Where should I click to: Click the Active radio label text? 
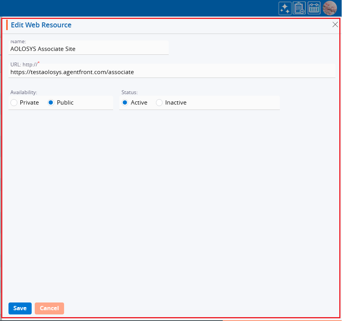coord(139,103)
